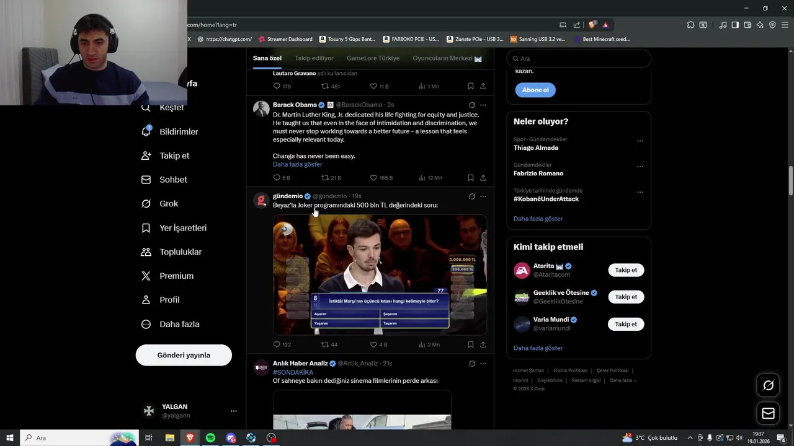Follow Varia Mundi with Takip et
794x446 pixels.
click(x=626, y=324)
